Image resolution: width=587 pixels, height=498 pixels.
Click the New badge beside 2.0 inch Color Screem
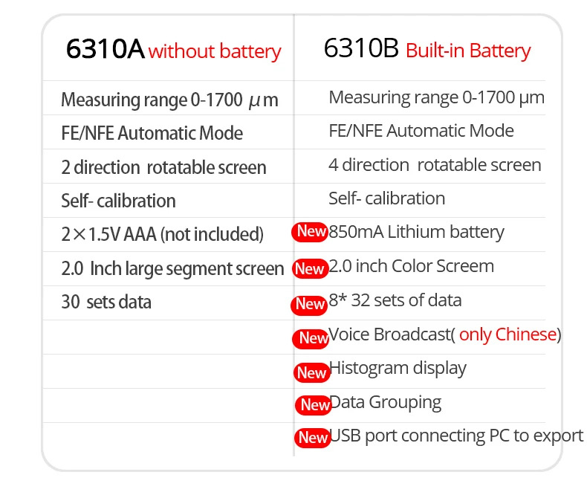[x=310, y=268]
